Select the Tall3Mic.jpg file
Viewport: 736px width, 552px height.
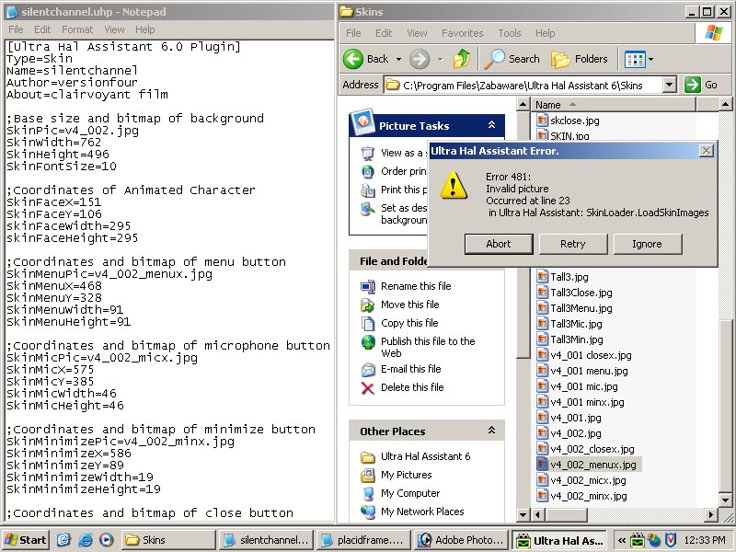pos(569,324)
